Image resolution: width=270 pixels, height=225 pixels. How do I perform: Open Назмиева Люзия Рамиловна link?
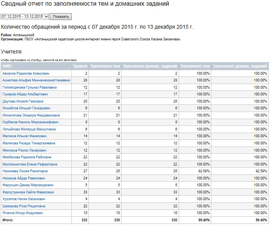25,171
